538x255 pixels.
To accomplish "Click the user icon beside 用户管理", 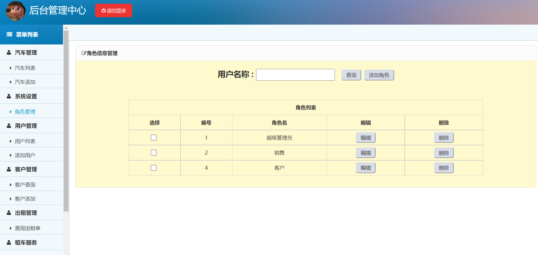I will point(9,126).
